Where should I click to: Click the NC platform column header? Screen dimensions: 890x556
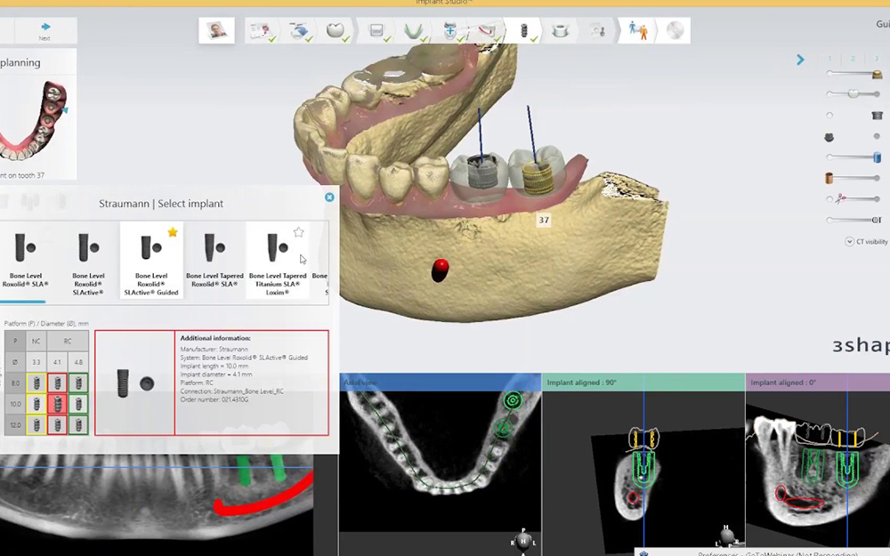pyautogui.click(x=36, y=341)
